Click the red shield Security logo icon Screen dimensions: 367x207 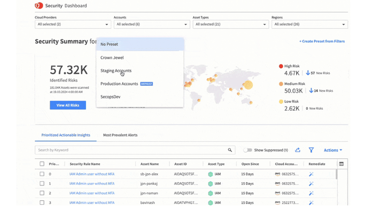(x=39, y=5)
